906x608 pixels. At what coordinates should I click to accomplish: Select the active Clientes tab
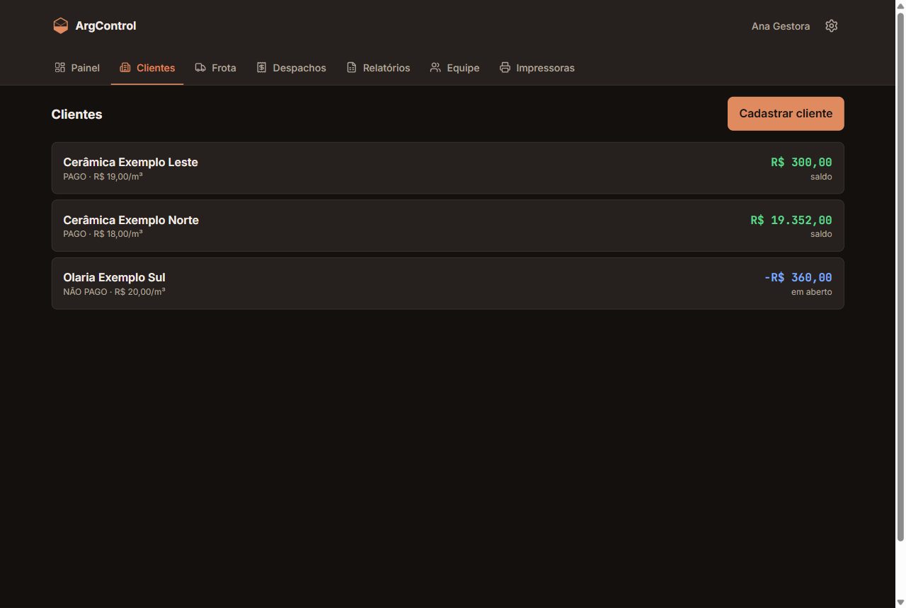tap(147, 68)
